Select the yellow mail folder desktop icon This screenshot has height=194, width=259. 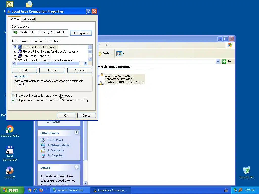(x=29, y=4)
